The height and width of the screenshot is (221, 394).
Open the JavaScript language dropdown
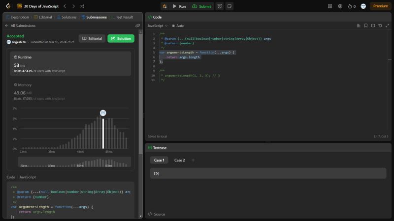(x=158, y=26)
